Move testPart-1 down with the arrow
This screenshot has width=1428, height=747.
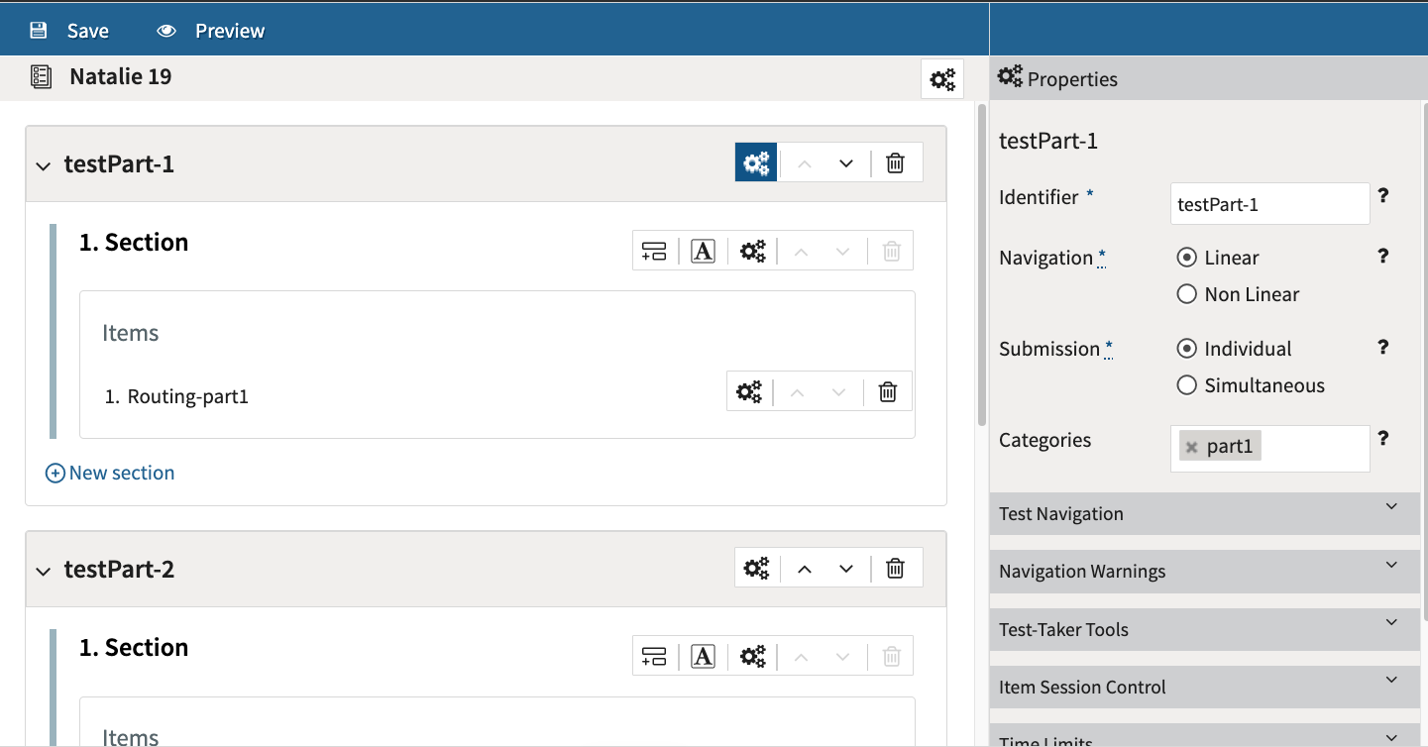click(845, 163)
